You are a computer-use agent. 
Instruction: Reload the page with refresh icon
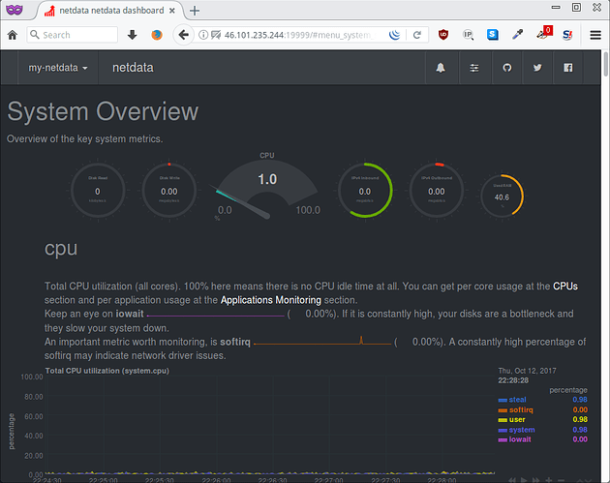[417, 34]
